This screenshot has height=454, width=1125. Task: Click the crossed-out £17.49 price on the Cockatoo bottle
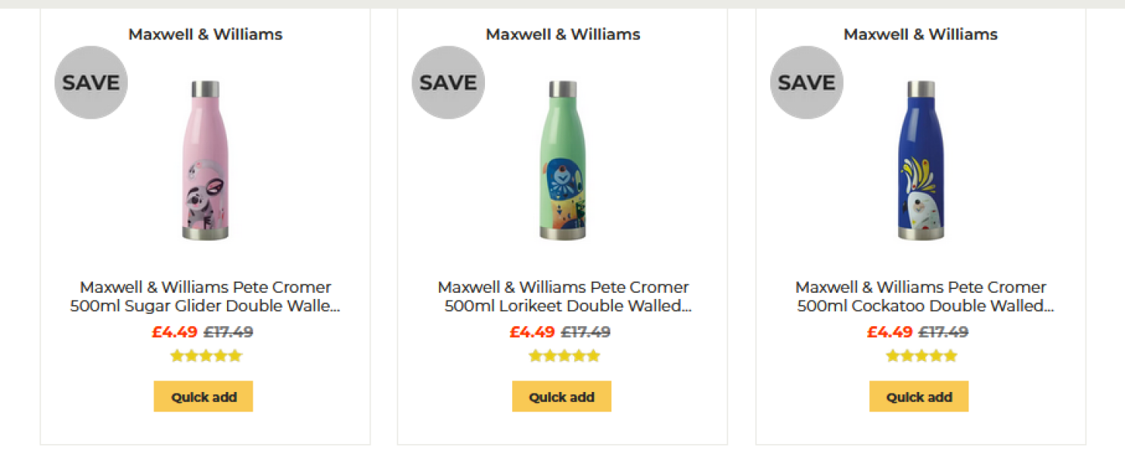943,331
